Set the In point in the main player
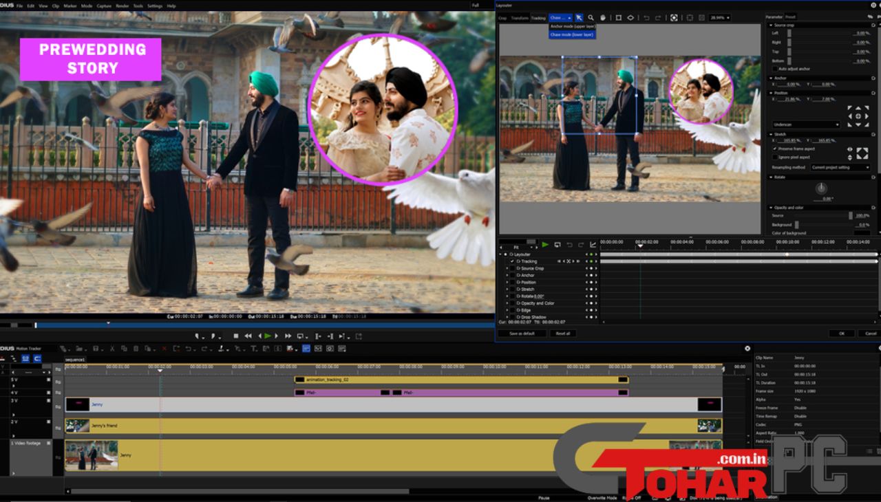The width and height of the screenshot is (881, 502). click(x=198, y=336)
